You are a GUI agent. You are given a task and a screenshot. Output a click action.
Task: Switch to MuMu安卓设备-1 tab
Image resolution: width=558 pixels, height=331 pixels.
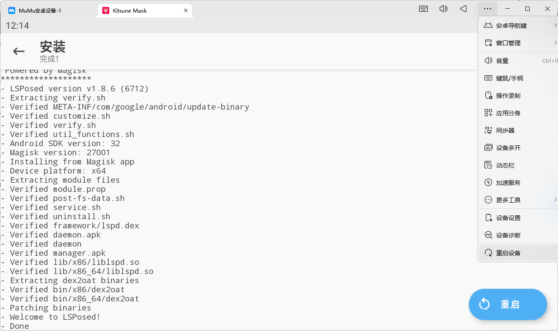(40, 10)
